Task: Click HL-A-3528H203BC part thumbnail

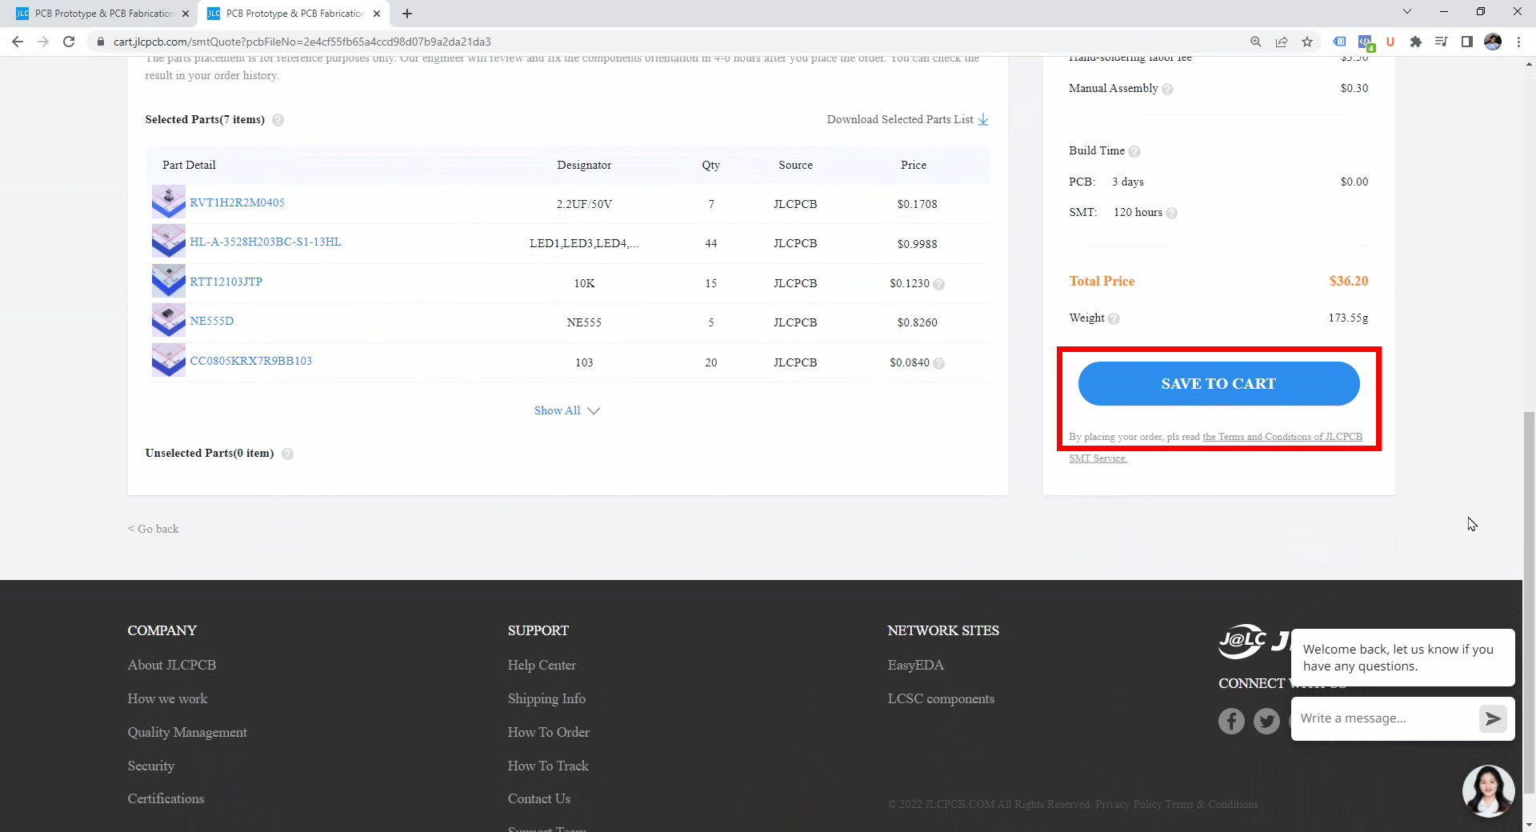Action: coord(169,241)
